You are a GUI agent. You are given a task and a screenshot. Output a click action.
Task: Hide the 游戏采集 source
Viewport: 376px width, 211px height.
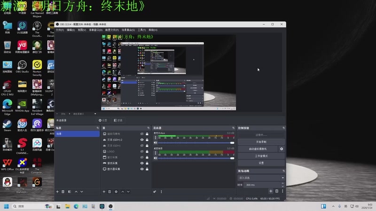pyautogui.click(x=142, y=163)
